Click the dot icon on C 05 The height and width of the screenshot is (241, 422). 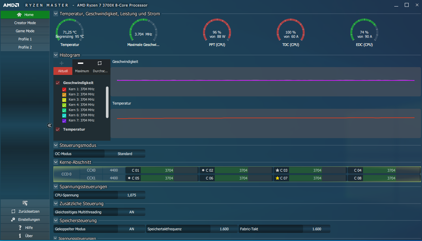pos(129,178)
